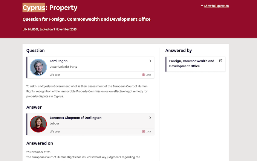Click Life peer under Lord Rogan
257x161 pixels.
click(x=55, y=75)
